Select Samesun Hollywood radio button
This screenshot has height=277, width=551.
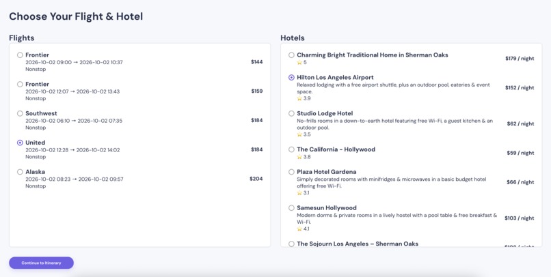[x=291, y=208]
